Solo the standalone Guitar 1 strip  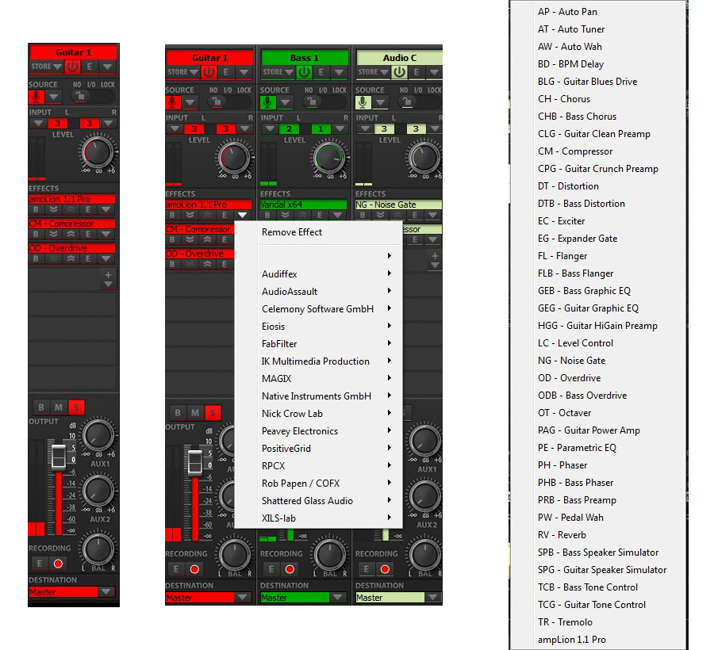coord(76,407)
